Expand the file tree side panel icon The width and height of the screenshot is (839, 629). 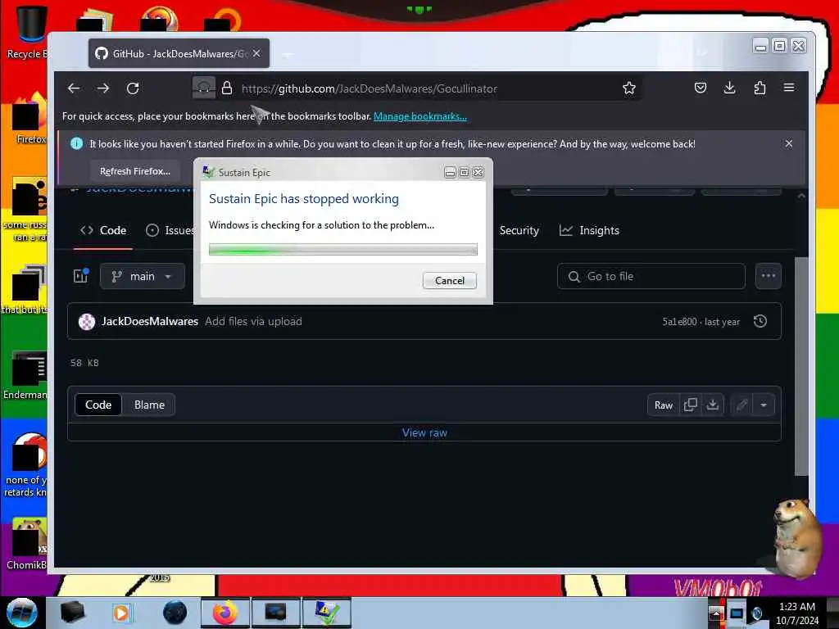coord(81,276)
